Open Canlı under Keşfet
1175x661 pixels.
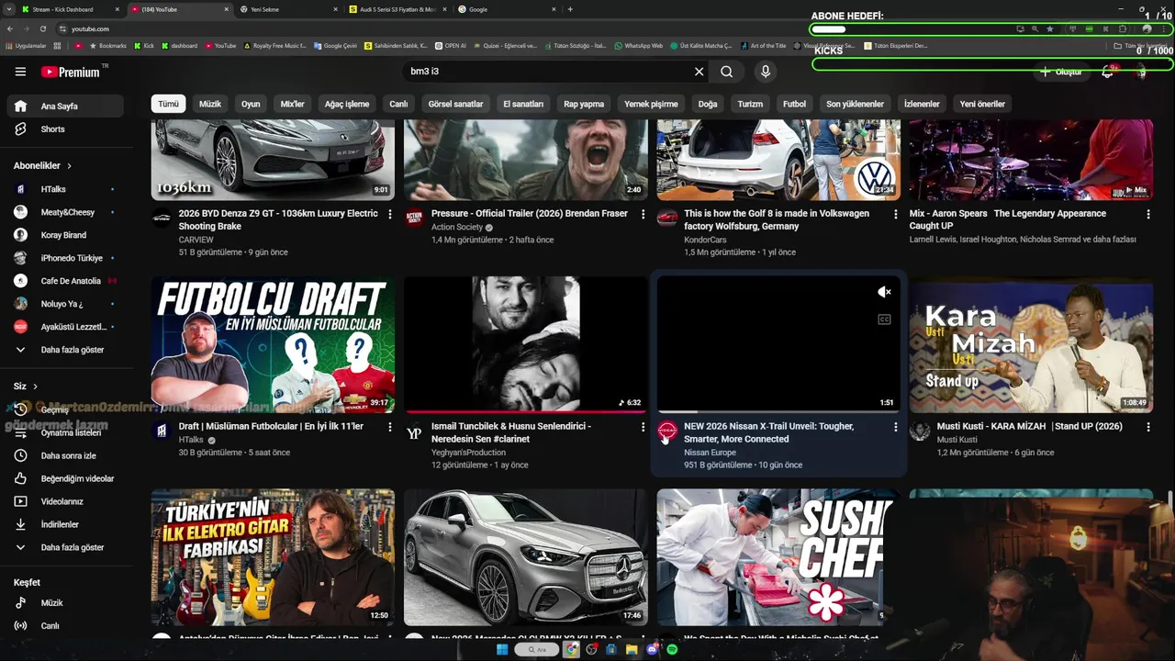(63, 626)
